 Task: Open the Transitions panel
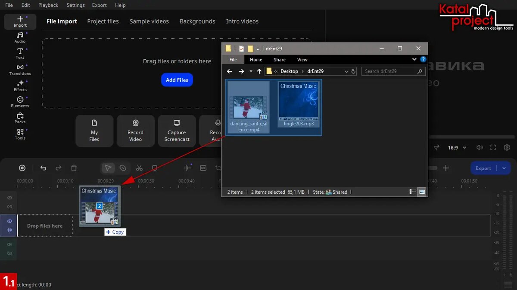pyautogui.click(x=20, y=70)
